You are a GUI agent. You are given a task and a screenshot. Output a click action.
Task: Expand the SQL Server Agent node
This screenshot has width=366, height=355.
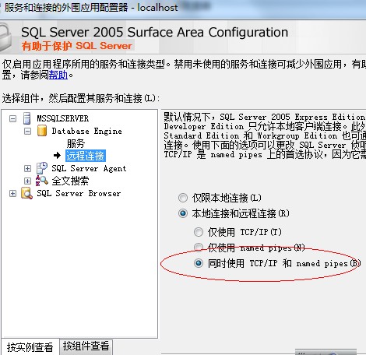[27, 169]
